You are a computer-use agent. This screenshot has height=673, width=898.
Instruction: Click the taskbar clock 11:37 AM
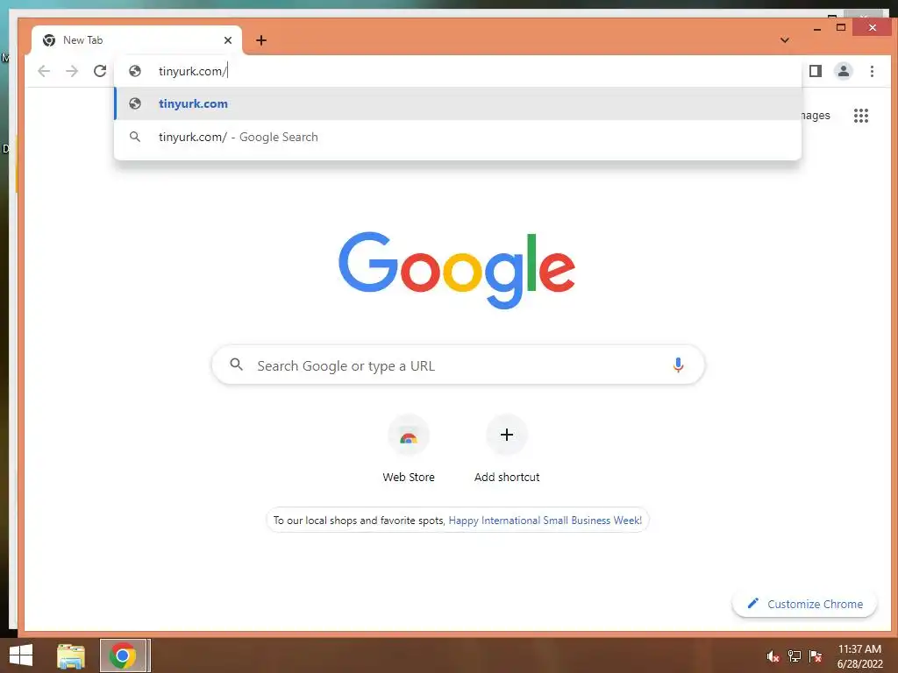point(859,649)
